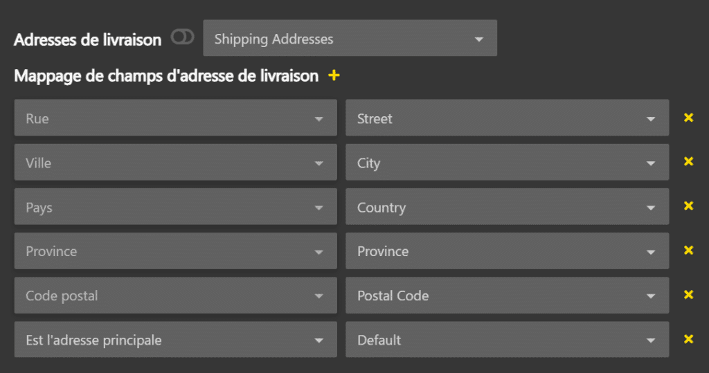Delete the Ville to City mapping row

688,162
